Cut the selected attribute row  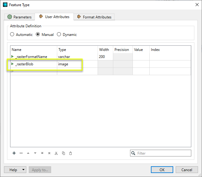coord(56,153)
